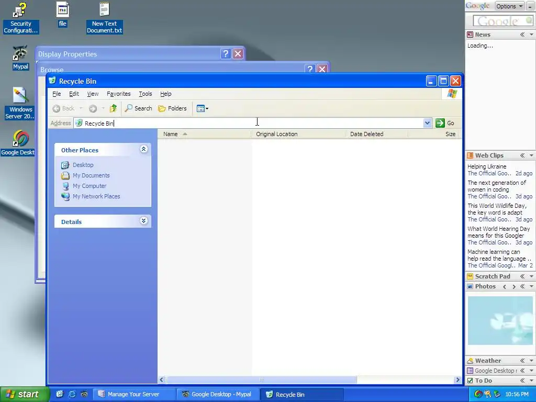Sort by Date Deleted column
Screen dimensions: 536x402
pyautogui.click(x=377, y=134)
